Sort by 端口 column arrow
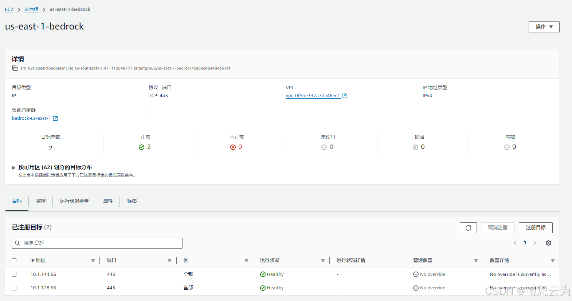The width and height of the screenshot is (572, 301). pyautogui.click(x=169, y=261)
